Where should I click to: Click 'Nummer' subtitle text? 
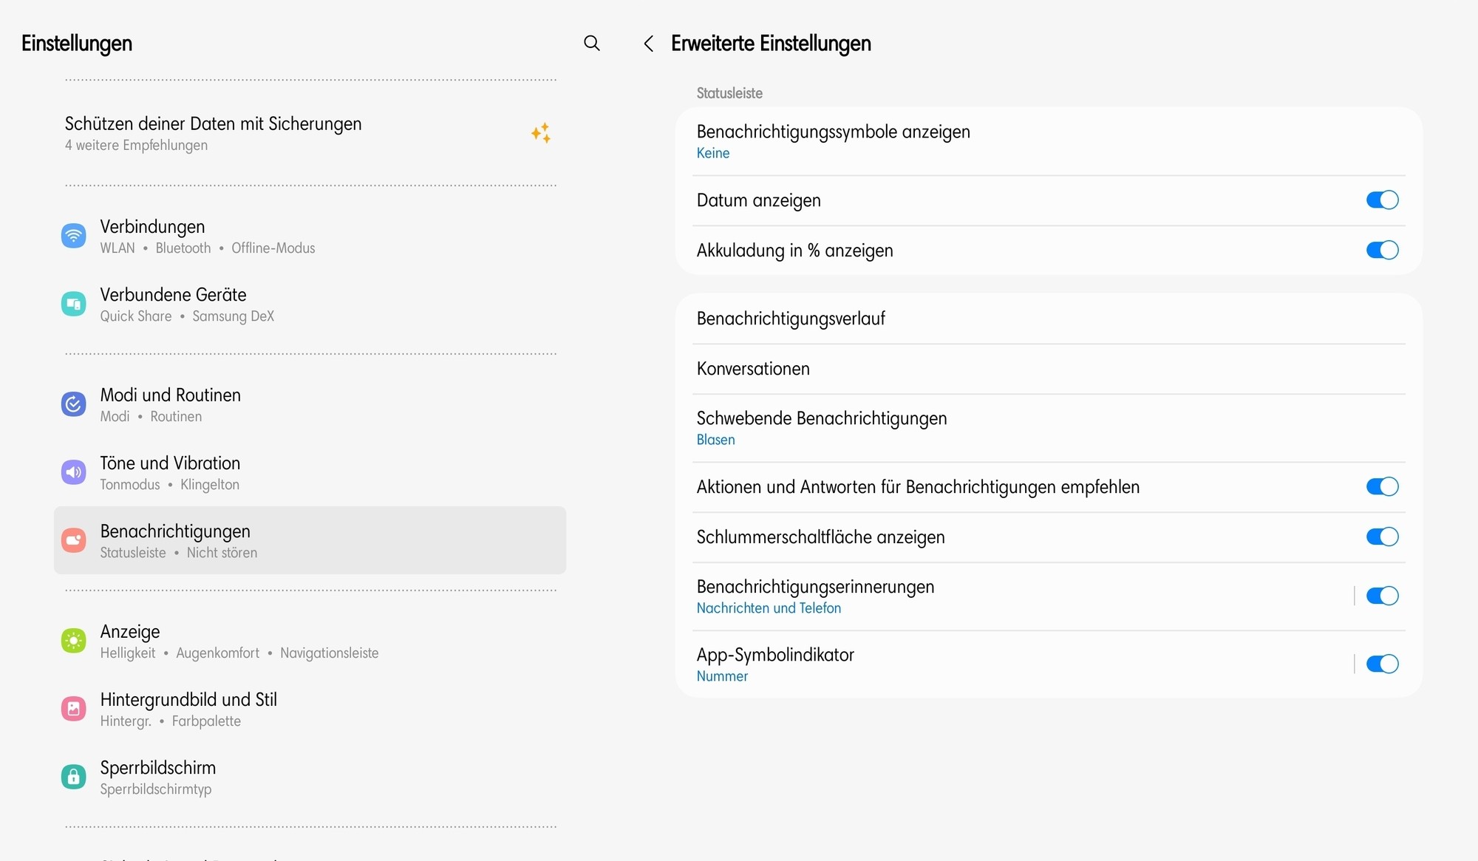point(722,676)
